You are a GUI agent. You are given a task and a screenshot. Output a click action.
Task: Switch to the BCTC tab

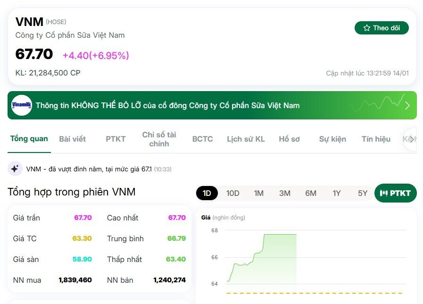pos(202,139)
